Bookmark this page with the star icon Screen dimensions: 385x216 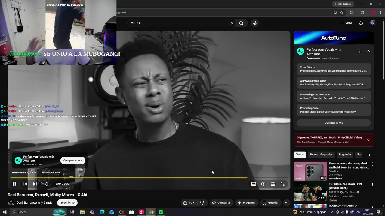point(342,13)
